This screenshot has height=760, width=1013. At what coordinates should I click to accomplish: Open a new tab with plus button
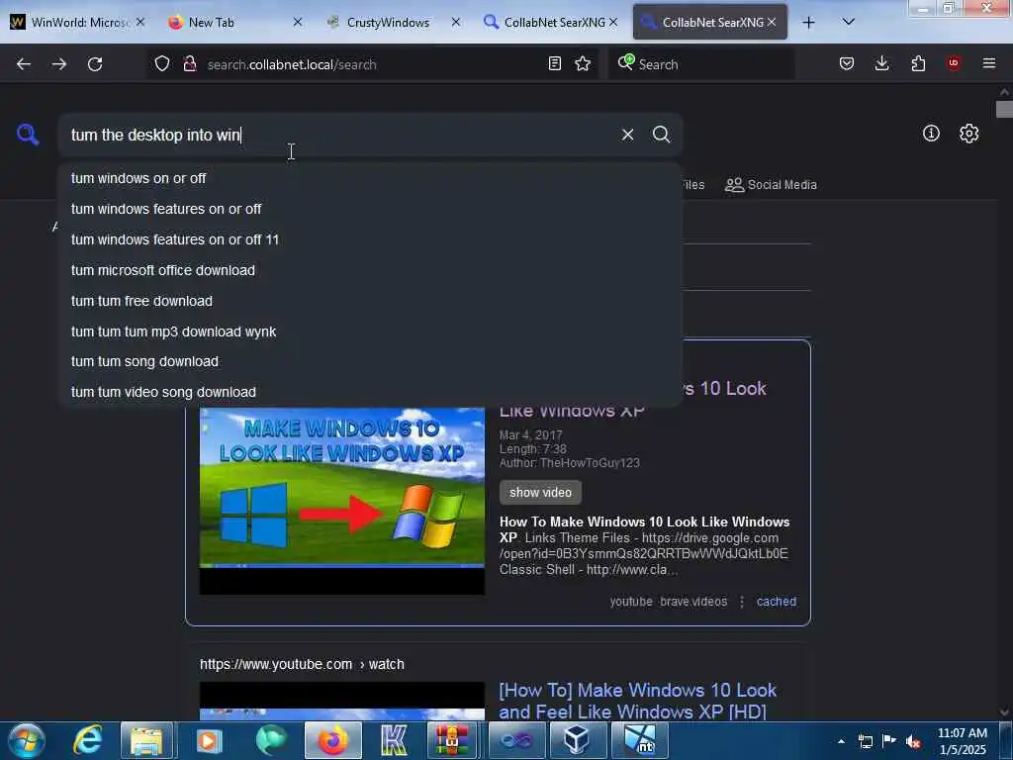click(x=808, y=22)
